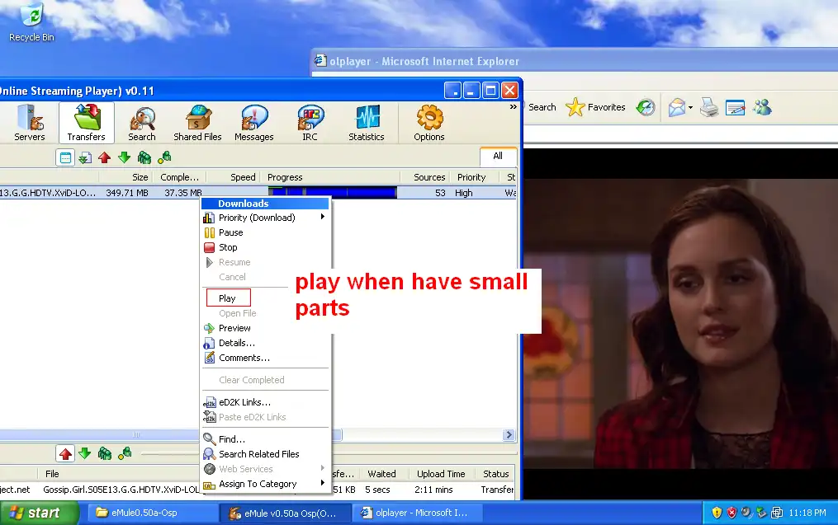This screenshot has height=525, width=838.
Task: Open Priority (Download) submenu
Action: click(x=265, y=218)
